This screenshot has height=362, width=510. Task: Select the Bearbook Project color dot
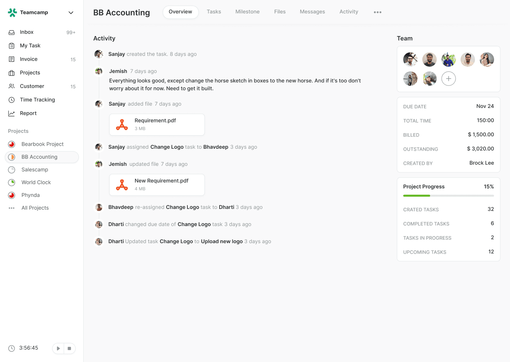12,144
